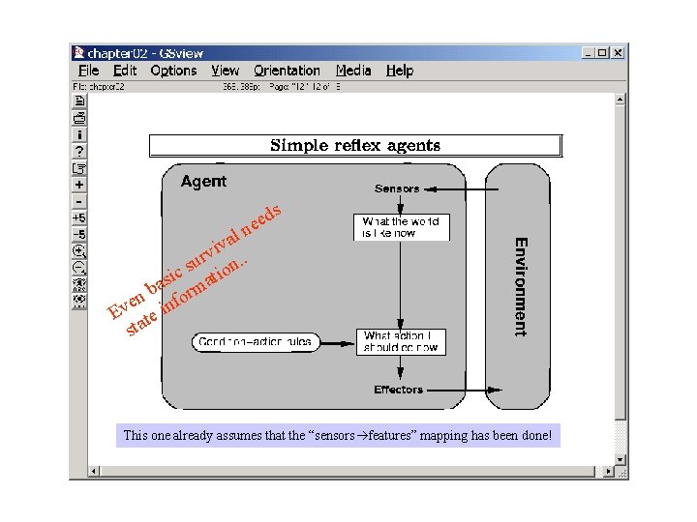The width and height of the screenshot is (697, 522).
Task: Go to next page with plus icon
Action: [x=79, y=185]
